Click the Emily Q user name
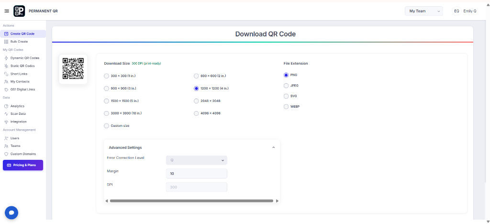The image size is (490, 224). 470,11
